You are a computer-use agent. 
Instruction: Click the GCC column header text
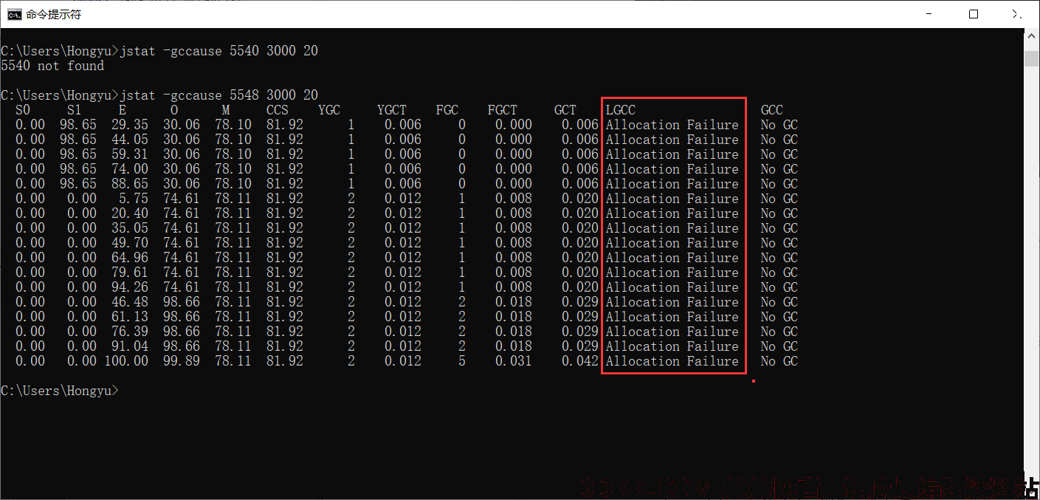772,110
